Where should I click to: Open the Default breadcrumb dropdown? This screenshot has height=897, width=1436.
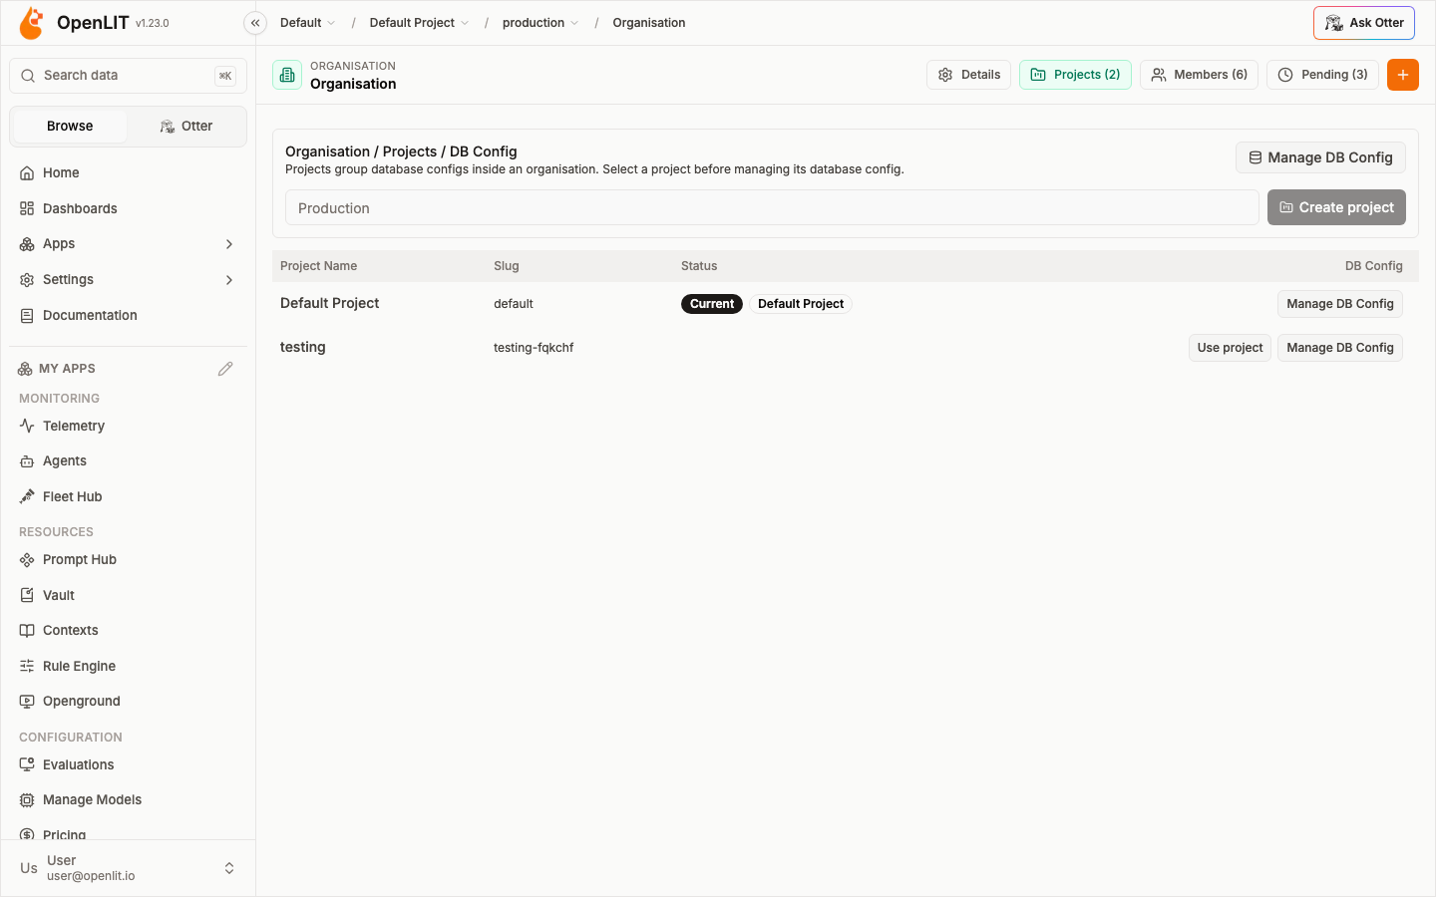pyautogui.click(x=307, y=23)
